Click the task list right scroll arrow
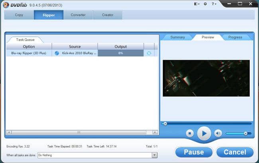Image resolution: width=259 pixels, height=163 pixels. coord(155,132)
